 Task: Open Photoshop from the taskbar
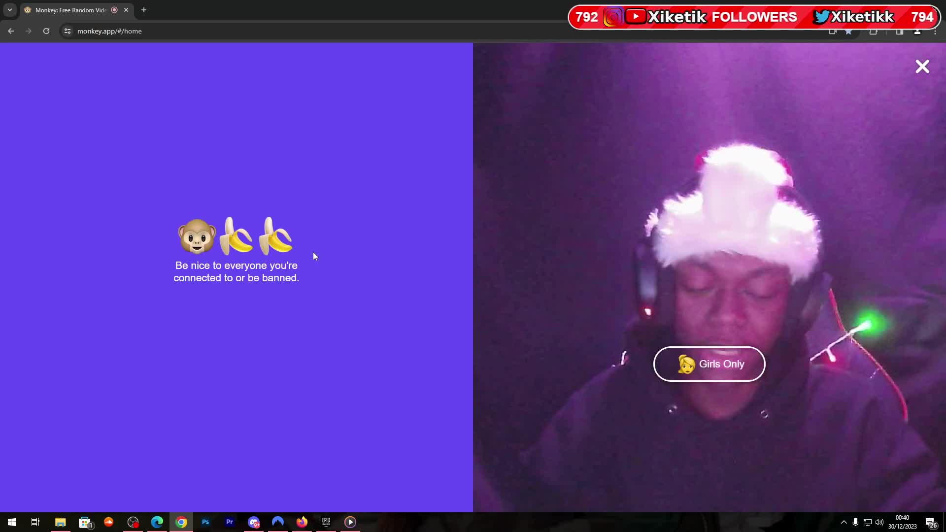click(205, 522)
